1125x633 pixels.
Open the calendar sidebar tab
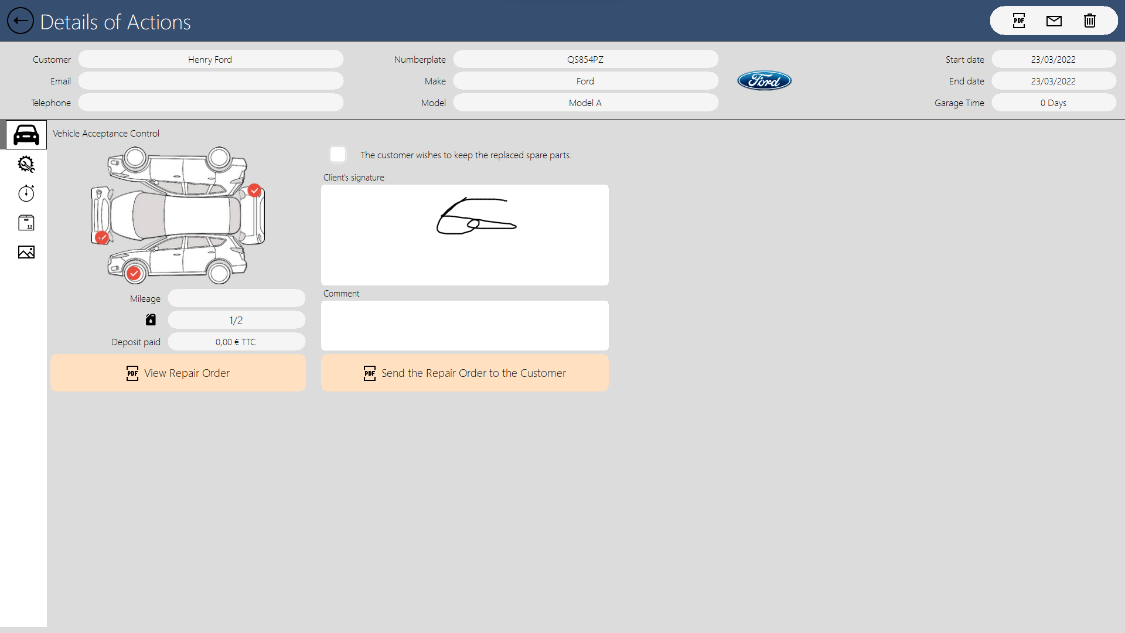[x=26, y=223]
